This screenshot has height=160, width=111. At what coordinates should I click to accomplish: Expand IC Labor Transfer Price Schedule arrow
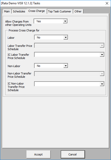point(102,55)
